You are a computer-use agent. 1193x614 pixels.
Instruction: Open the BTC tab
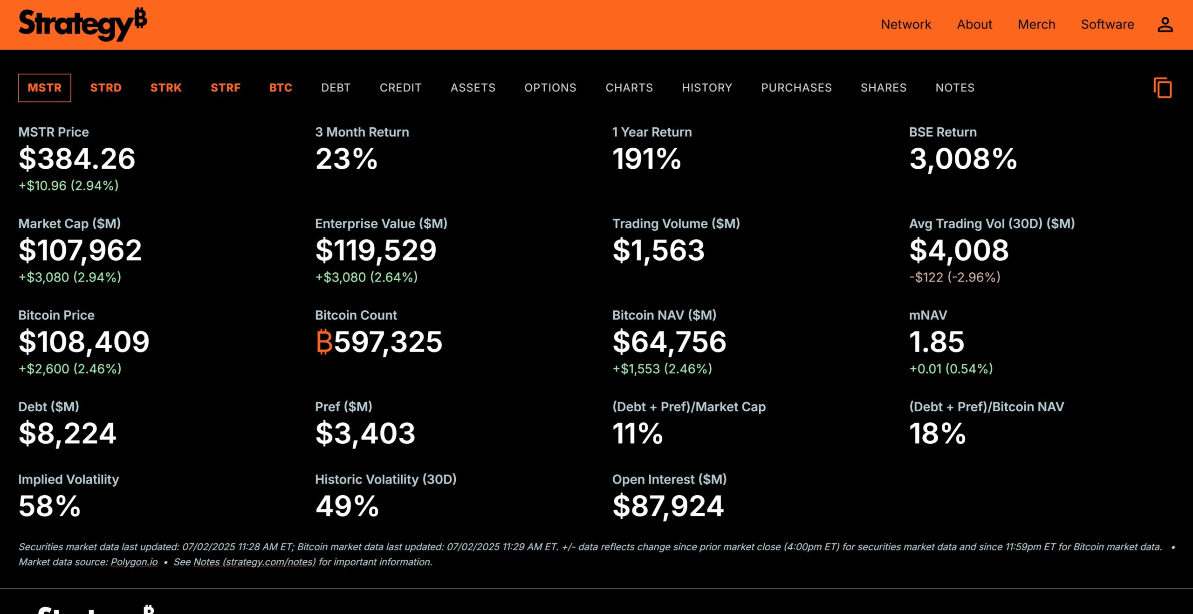coord(281,88)
